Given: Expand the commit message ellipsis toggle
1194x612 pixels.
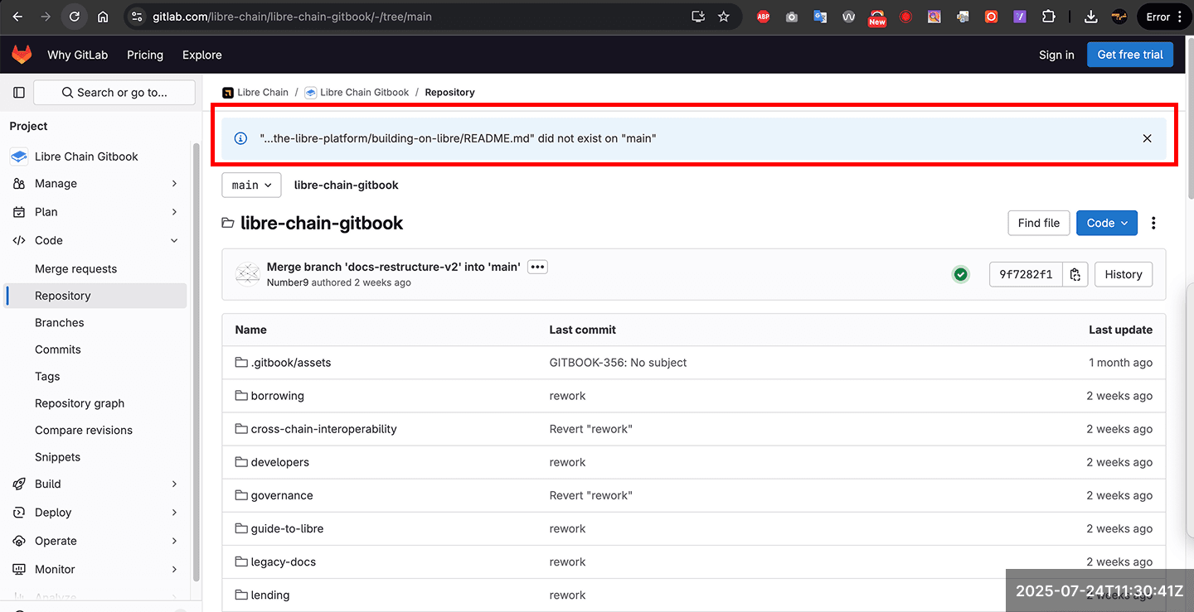Looking at the screenshot, I should 537,267.
